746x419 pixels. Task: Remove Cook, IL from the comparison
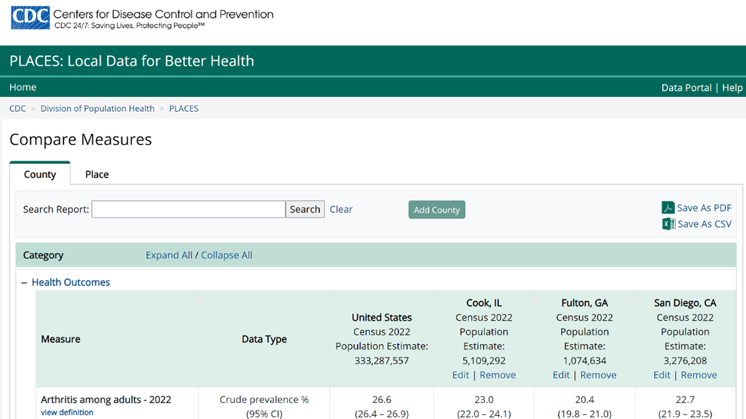click(497, 375)
